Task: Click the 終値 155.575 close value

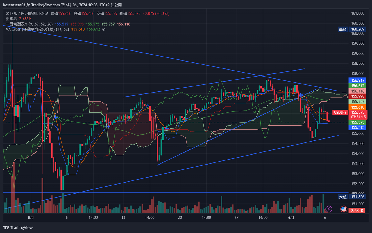Action: (130, 14)
